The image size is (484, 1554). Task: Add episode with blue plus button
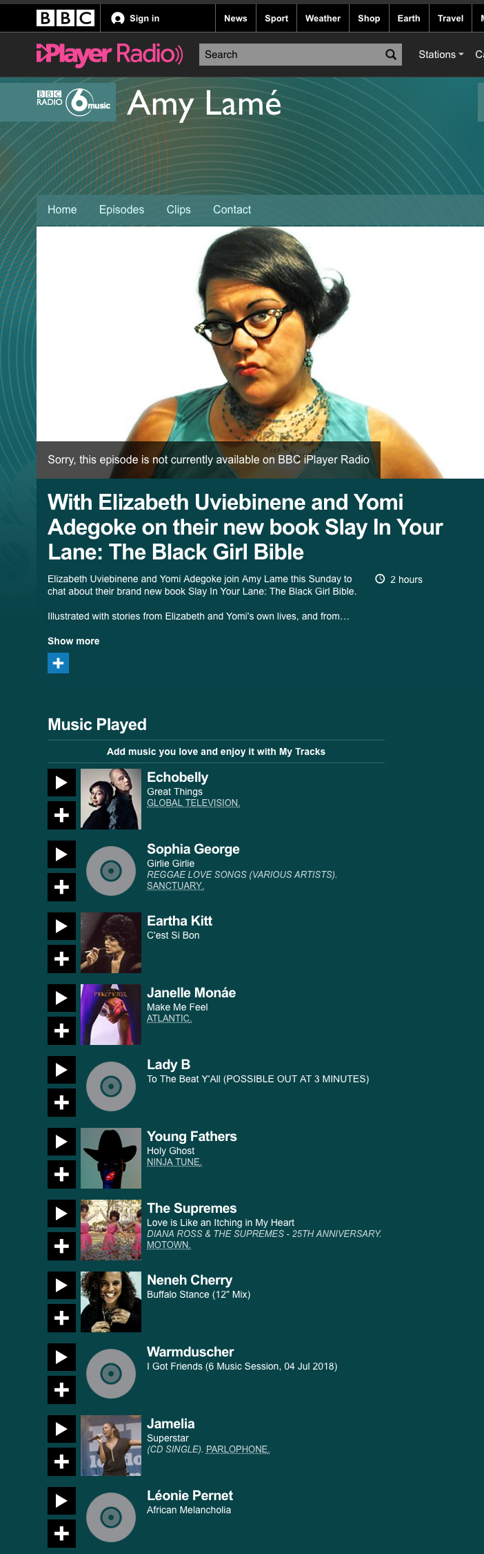click(58, 663)
